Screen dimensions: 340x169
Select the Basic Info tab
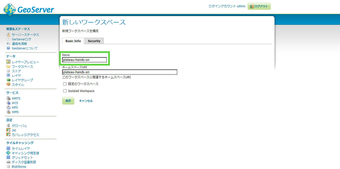(x=73, y=41)
